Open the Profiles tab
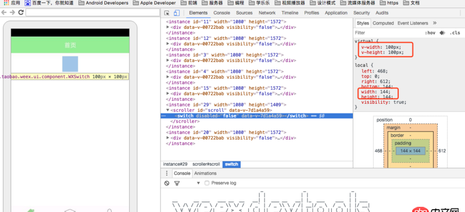Viewport: 465px width, 212px height. pos(312,13)
